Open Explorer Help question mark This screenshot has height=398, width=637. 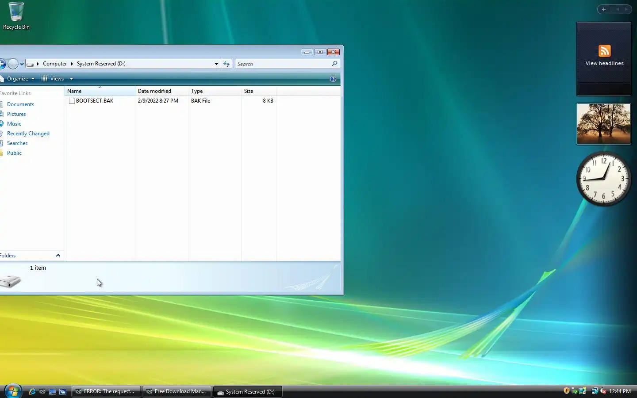tap(333, 79)
